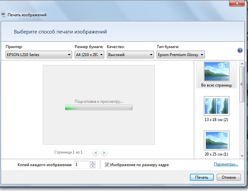This screenshot has height=191, width=248.
Task: Select the '13 x 18 см (2)' layout thumbnail
Action: [x=216, y=109]
